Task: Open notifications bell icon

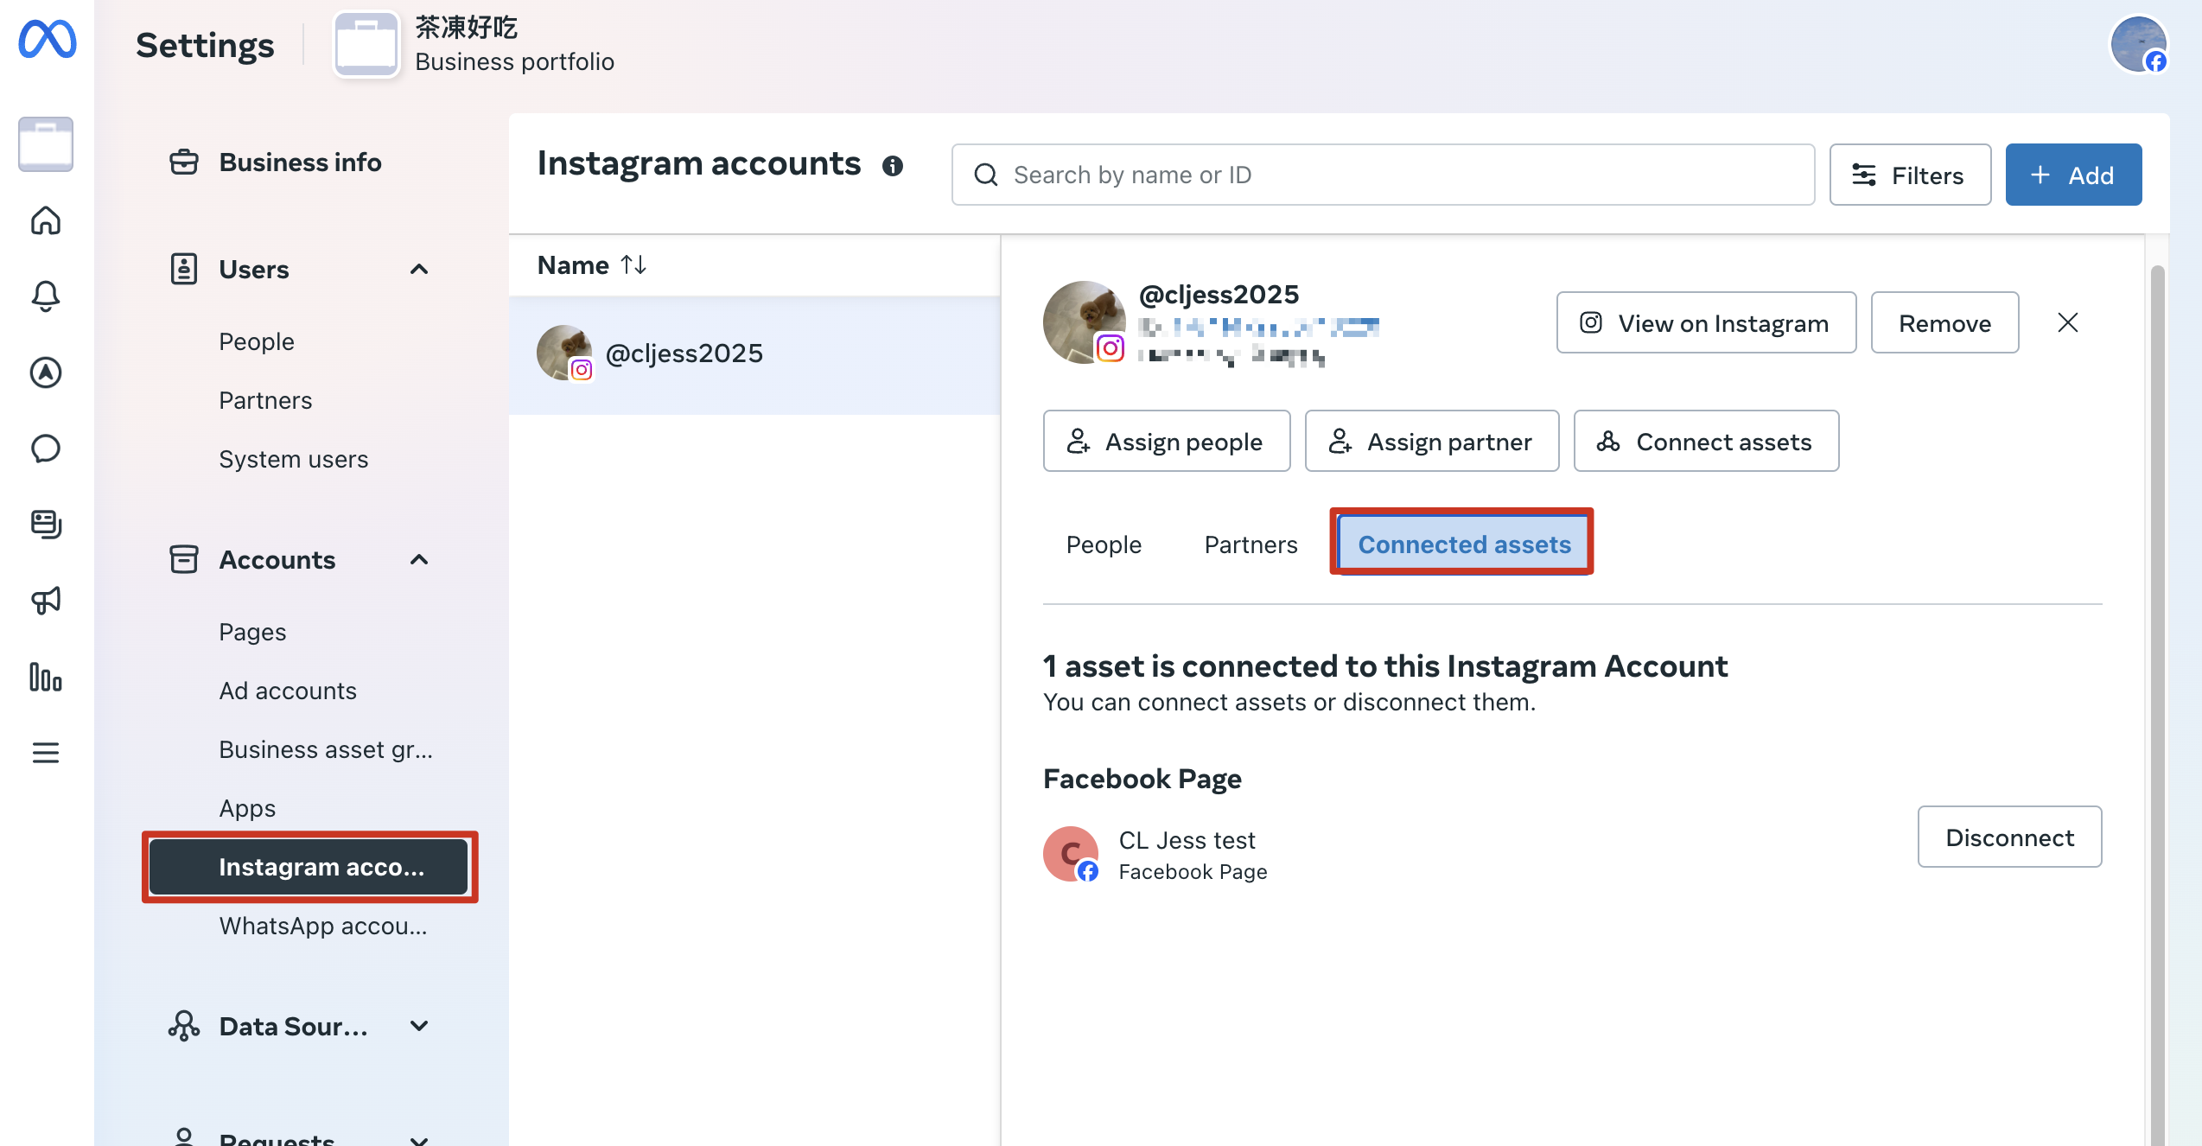Action: coord(46,296)
